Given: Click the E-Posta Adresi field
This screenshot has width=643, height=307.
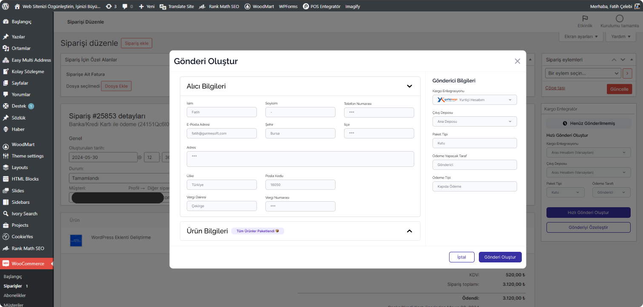Looking at the screenshot, I should click(x=222, y=133).
